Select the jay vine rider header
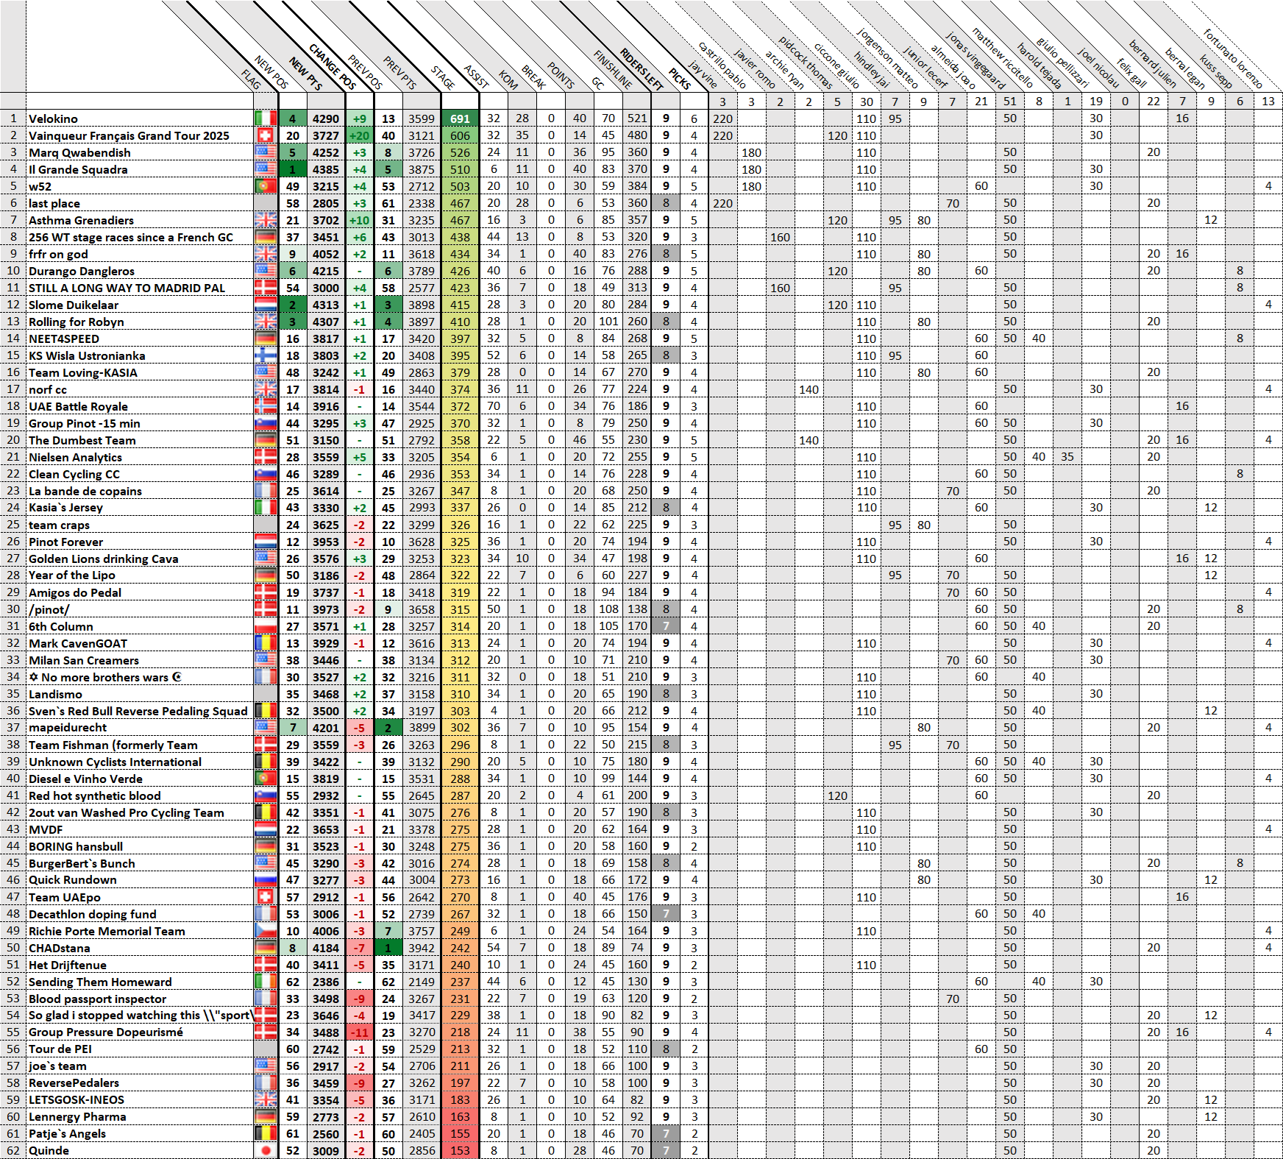The image size is (1283, 1159). click(703, 75)
